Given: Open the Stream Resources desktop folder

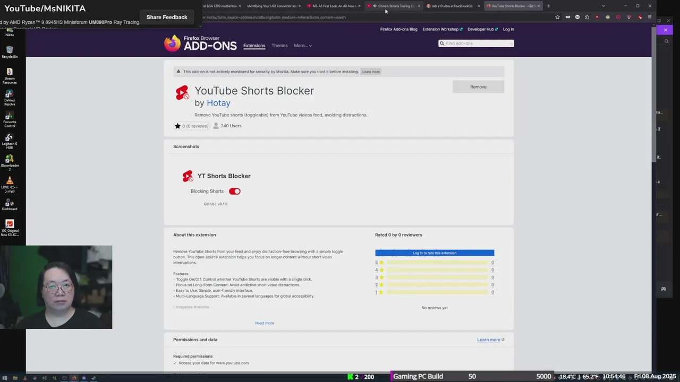Looking at the screenshot, I should pos(10,76).
